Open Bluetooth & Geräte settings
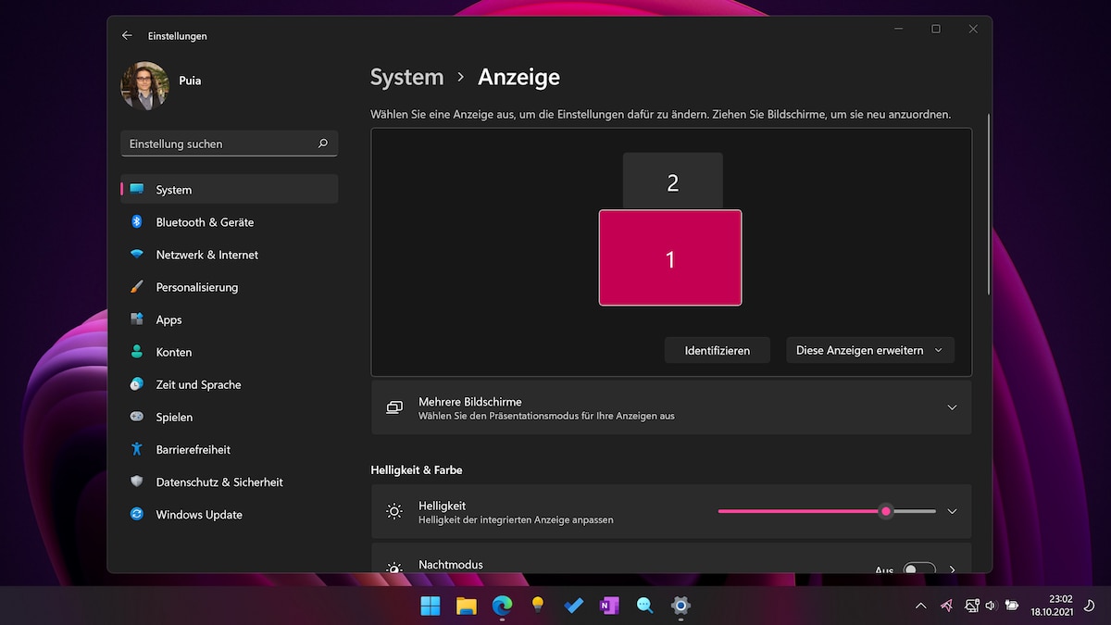Screen dimensions: 1111x625 (206, 222)
